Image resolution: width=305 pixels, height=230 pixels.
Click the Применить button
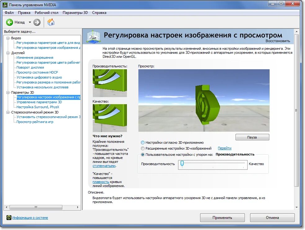(222, 218)
